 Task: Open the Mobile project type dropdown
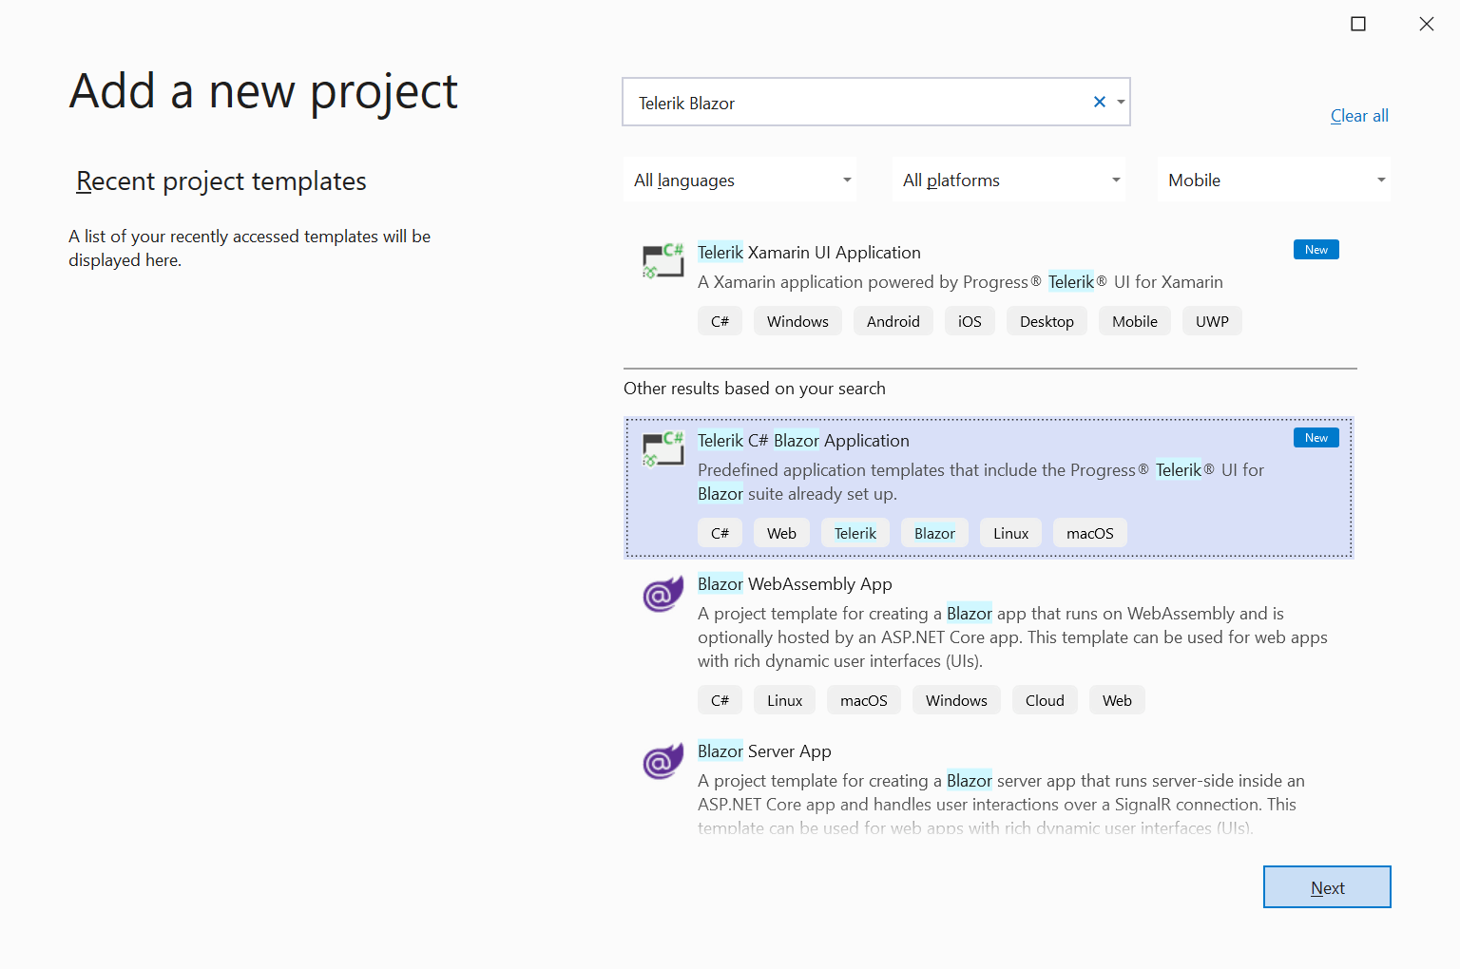tap(1274, 180)
